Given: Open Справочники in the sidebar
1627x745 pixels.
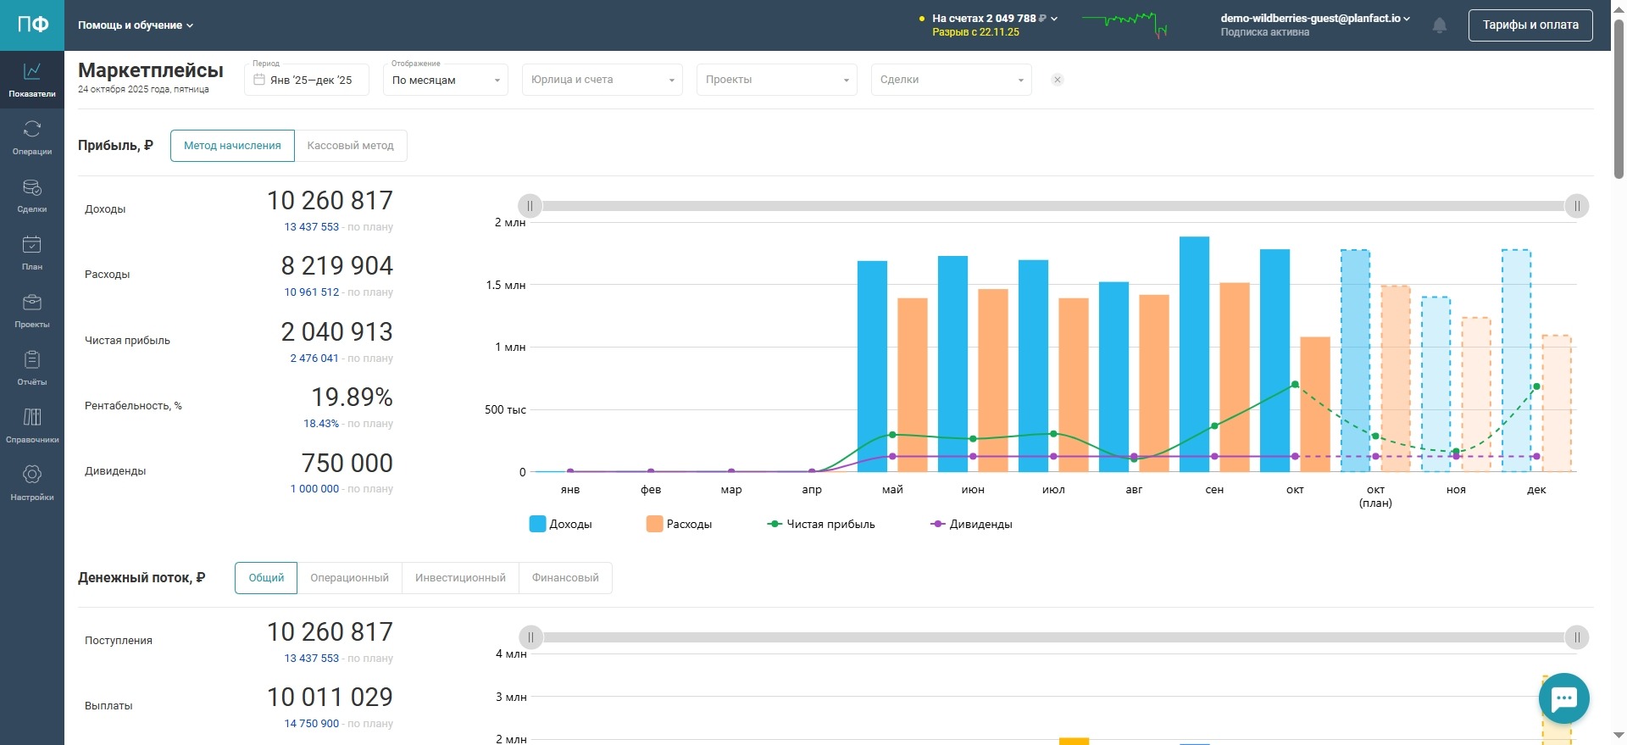Looking at the screenshot, I should 32,425.
